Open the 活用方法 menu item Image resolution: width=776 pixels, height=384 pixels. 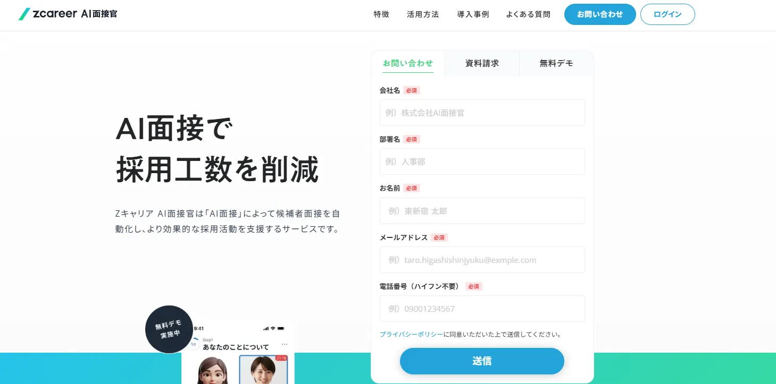(423, 14)
